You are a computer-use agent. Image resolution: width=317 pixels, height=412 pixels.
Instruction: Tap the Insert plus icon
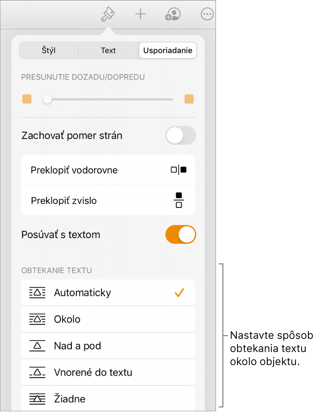(140, 15)
